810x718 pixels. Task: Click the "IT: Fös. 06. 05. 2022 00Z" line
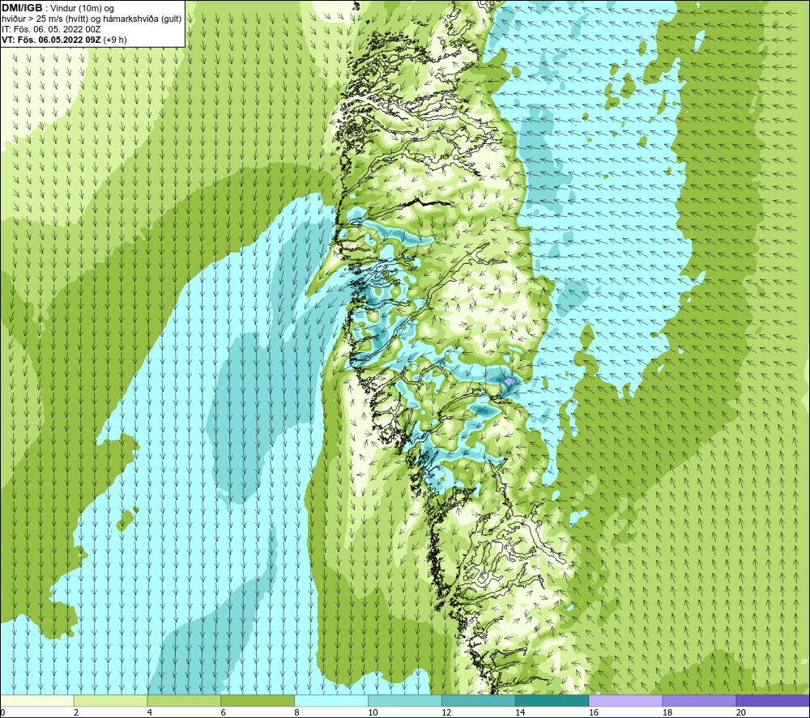coord(51,29)
